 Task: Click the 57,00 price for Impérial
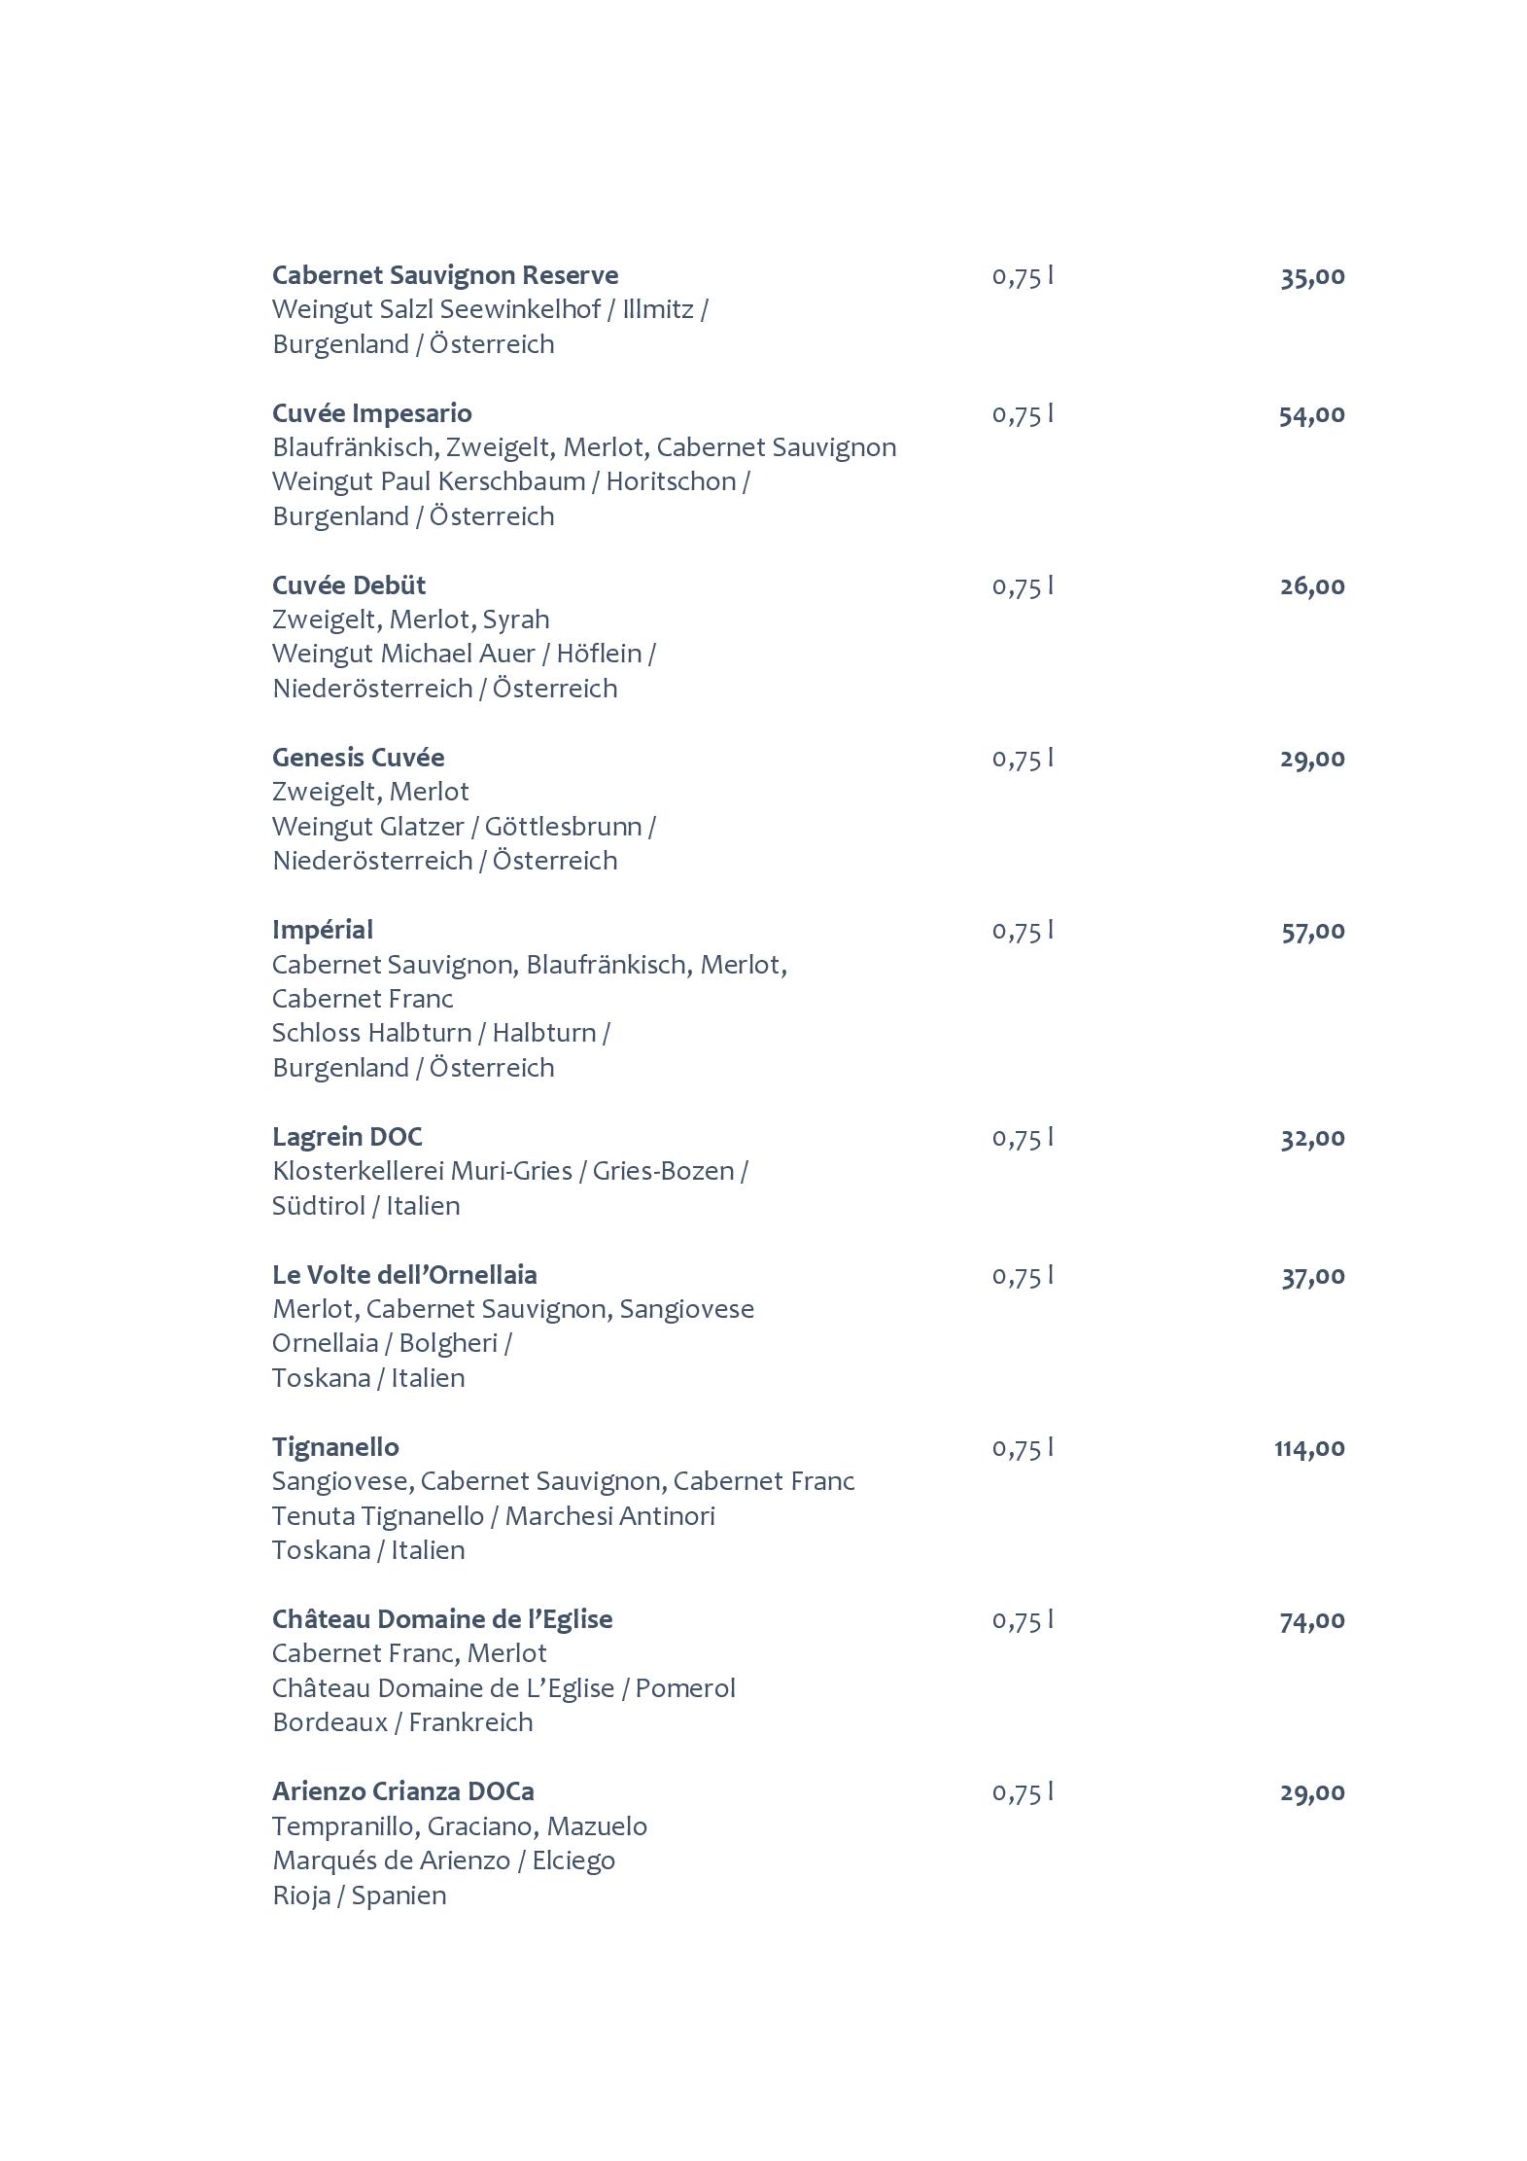(x=1313, y=931)
